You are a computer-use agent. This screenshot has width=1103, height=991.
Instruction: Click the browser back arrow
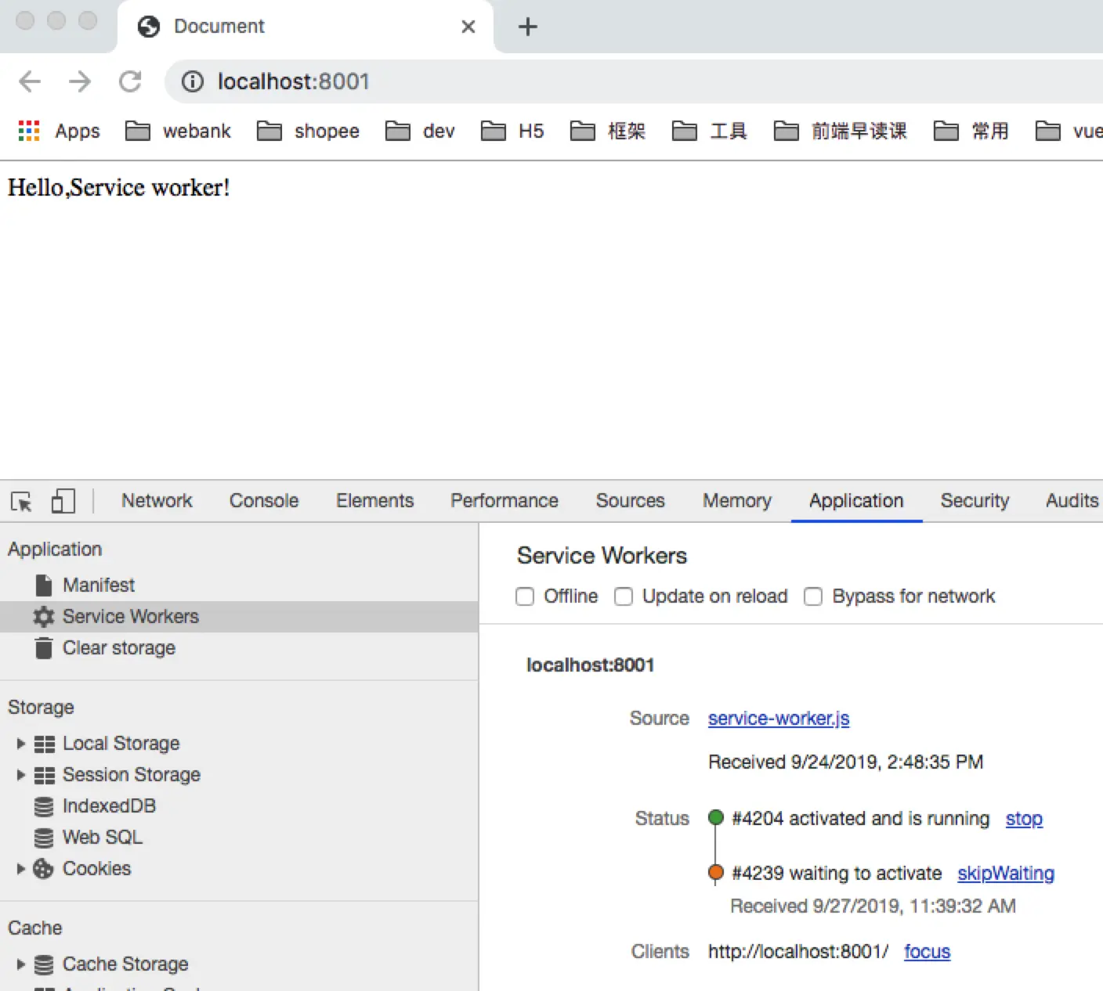(x=30, y=81)
